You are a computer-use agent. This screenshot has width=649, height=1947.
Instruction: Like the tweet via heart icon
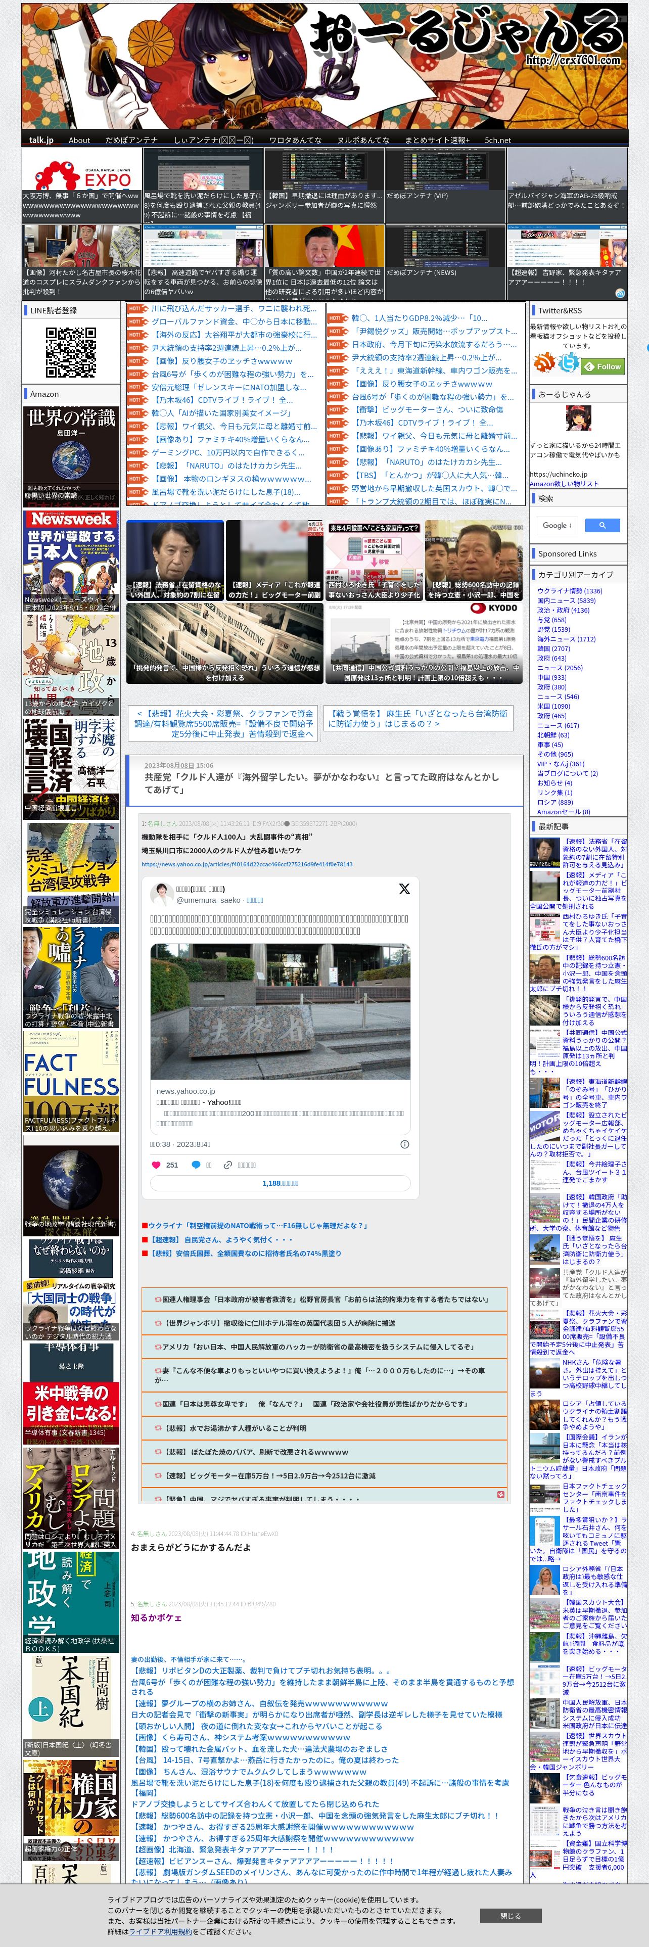pos(156,1165)
